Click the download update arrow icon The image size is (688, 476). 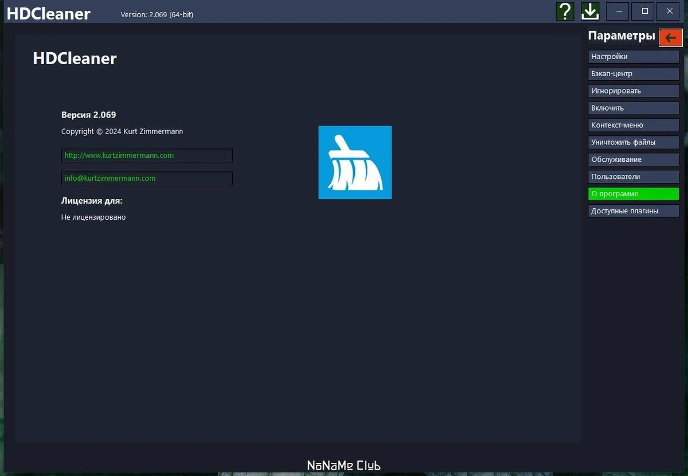(x=590, y=11)
